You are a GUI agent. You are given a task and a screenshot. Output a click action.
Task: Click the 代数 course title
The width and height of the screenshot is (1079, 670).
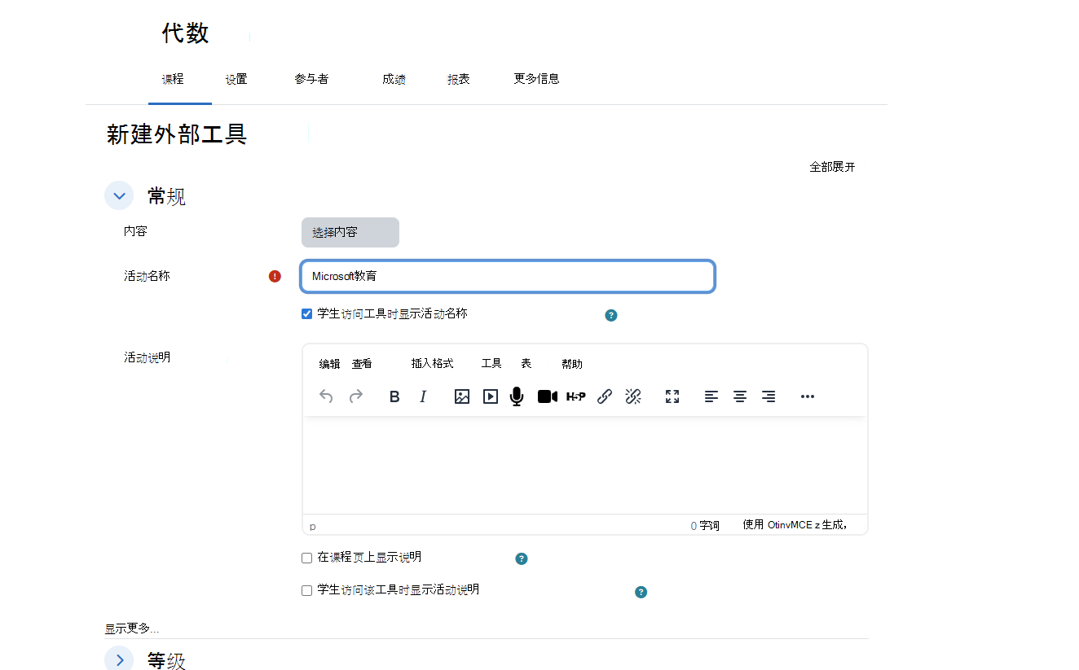(x=186, y=33)
